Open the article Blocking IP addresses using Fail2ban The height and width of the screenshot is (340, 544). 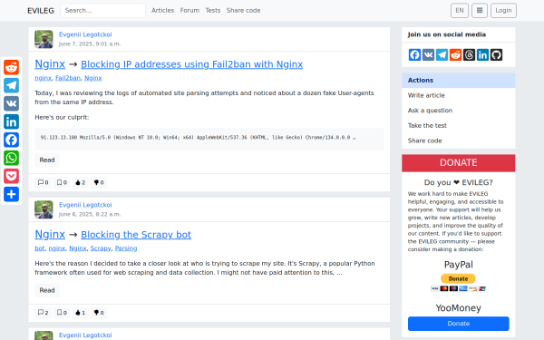pyautogui.click(x=192, y=64)
